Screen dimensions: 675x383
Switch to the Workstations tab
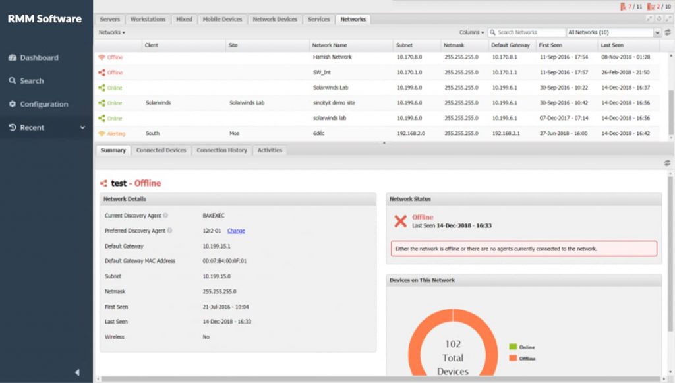[x=148, y=20]
